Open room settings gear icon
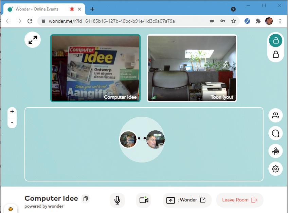The image size is (288, 213). [275, 169]
